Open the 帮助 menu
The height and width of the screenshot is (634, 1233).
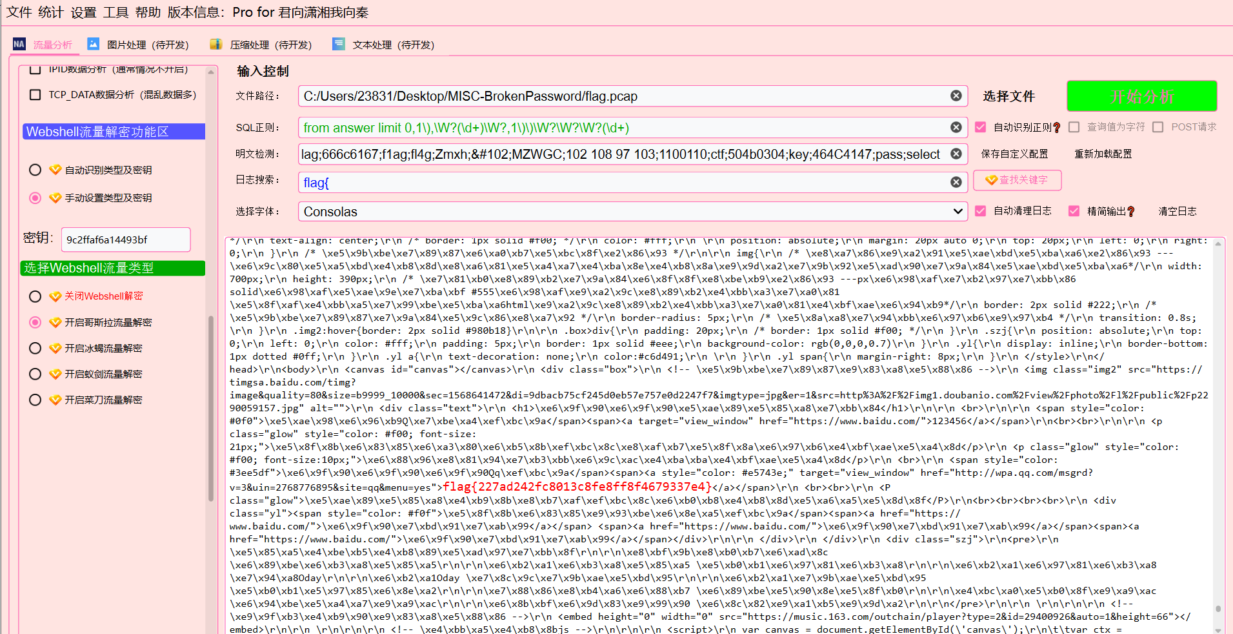[x=148, y=12]
